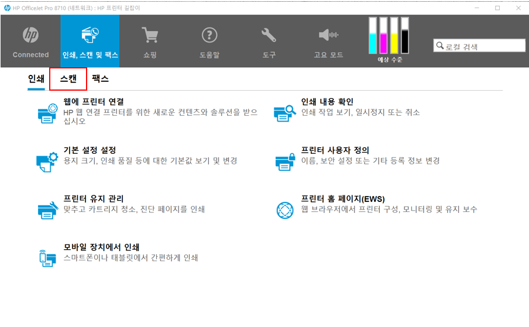529x327 pixels.
Task: Click the 프린터 사용자 정의 lock printer icon
Action: 285,162
